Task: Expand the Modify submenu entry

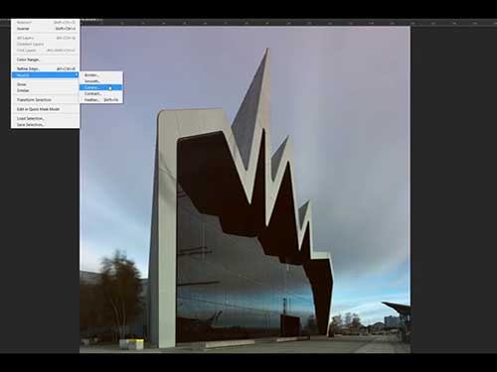Action: pos(45,75)
